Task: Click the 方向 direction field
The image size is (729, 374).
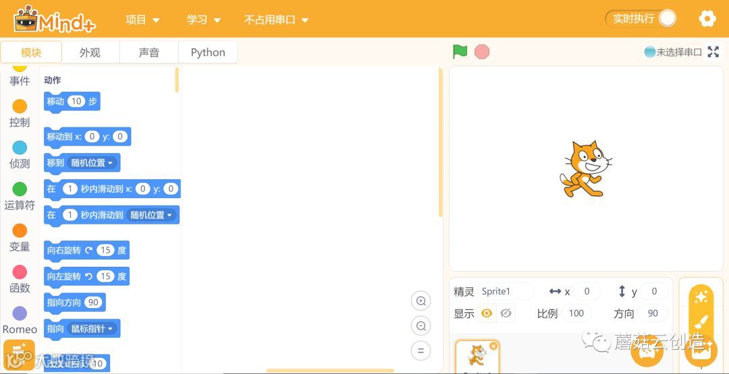Action: pos(653,313)
